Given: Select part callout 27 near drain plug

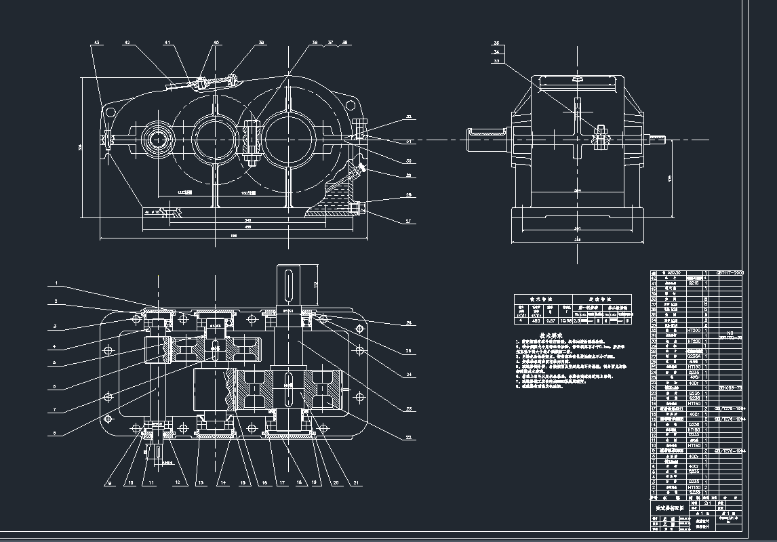Looking at the screenshot, I should (409, 222).
